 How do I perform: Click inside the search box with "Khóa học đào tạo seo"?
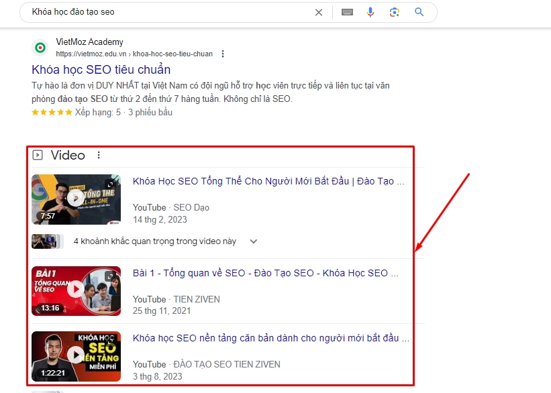pyautogui.click(x=168, y=12)
